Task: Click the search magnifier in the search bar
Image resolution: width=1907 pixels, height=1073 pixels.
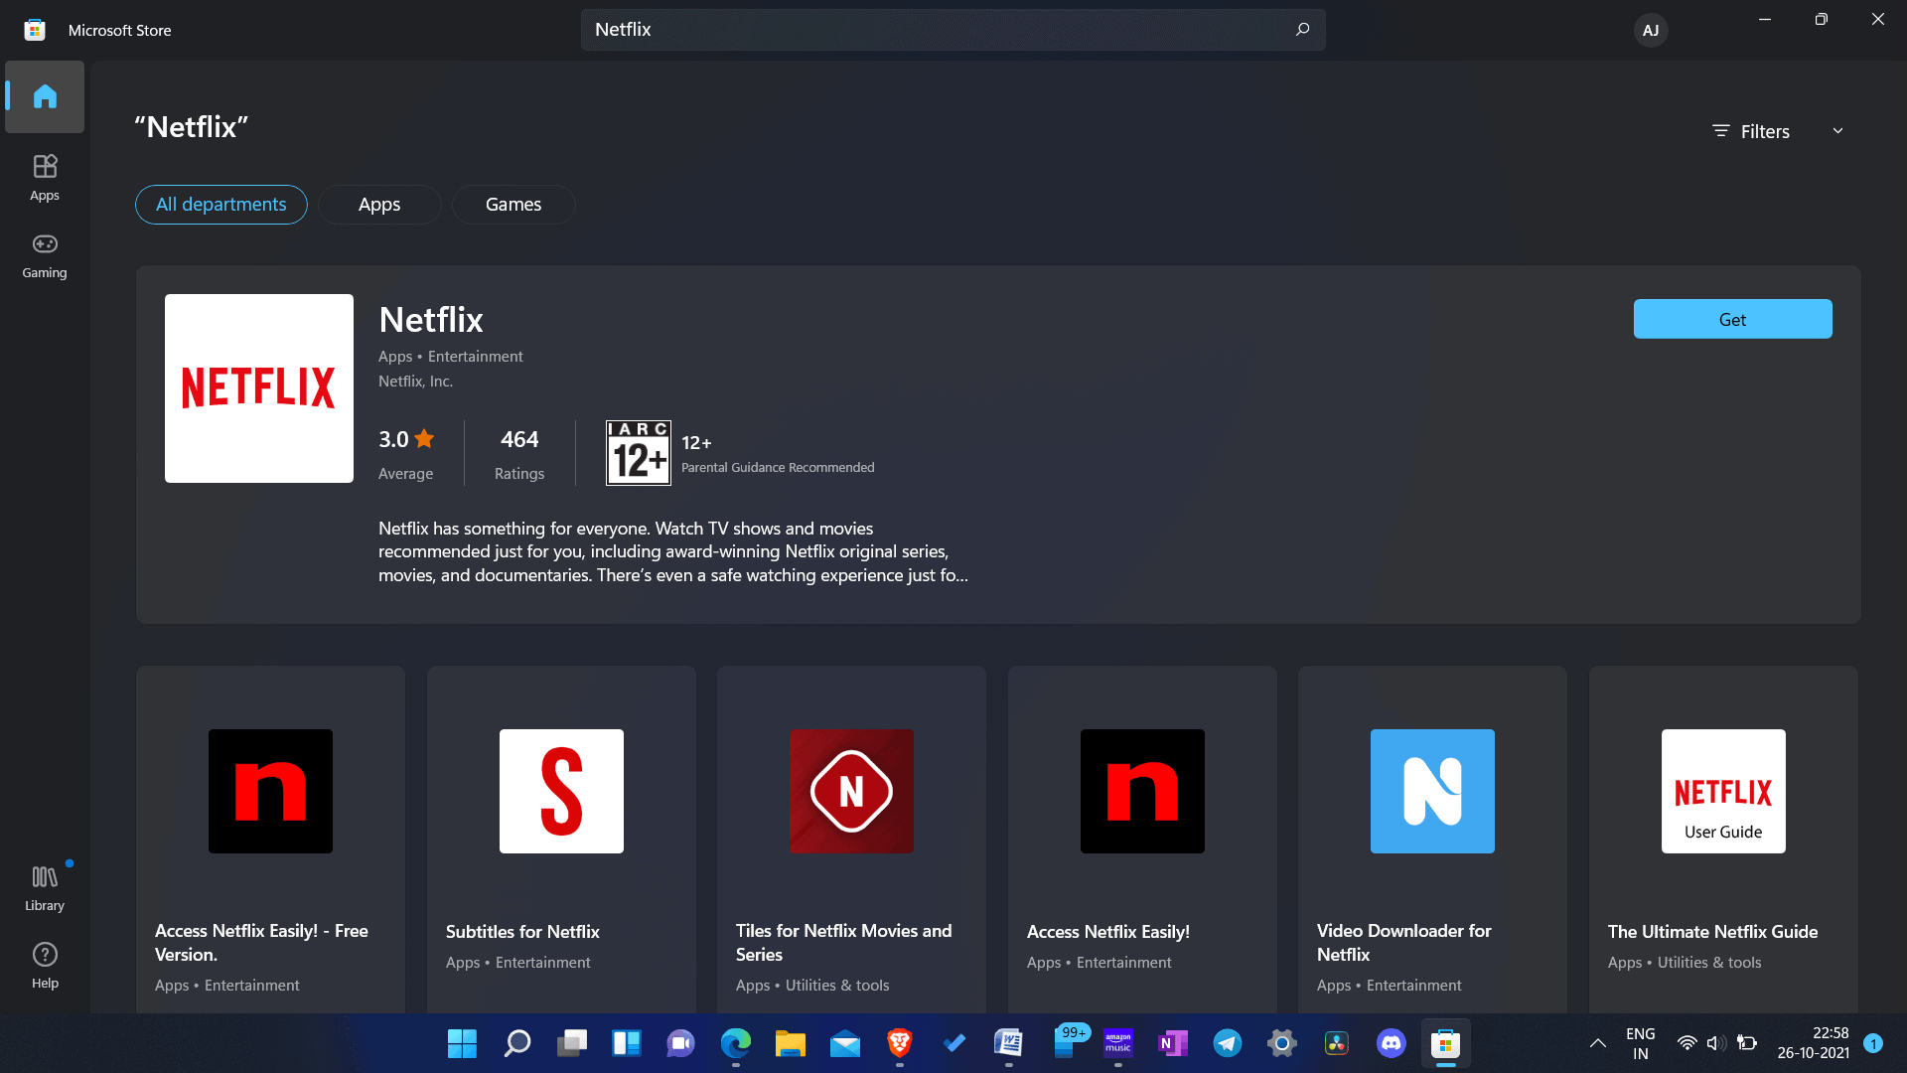Action: (1301, 30)
